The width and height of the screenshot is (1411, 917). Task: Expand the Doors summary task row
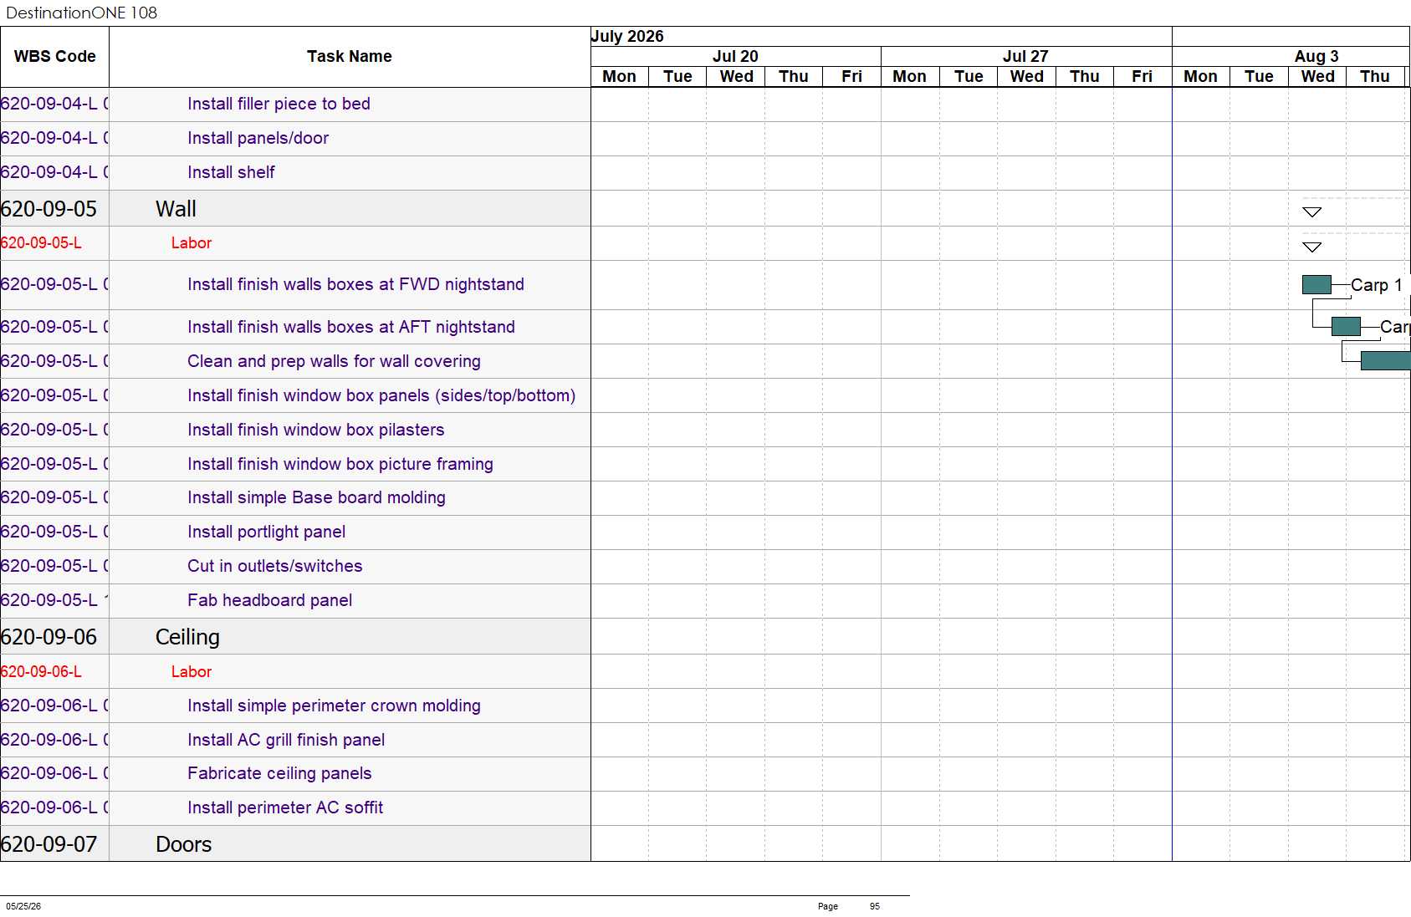coord(295,844)
